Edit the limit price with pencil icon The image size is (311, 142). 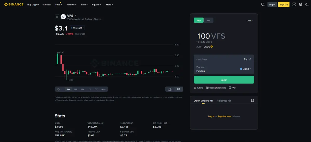250,59
